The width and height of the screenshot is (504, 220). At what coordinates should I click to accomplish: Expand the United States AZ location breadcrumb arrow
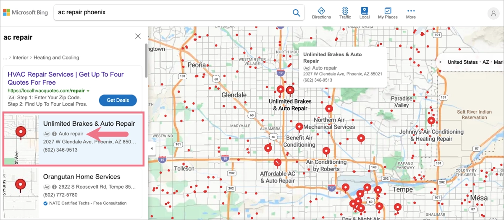[x=441, y=62]
